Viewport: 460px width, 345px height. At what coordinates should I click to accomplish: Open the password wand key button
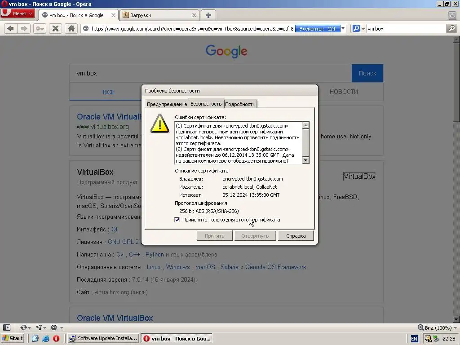coord(40,28)
